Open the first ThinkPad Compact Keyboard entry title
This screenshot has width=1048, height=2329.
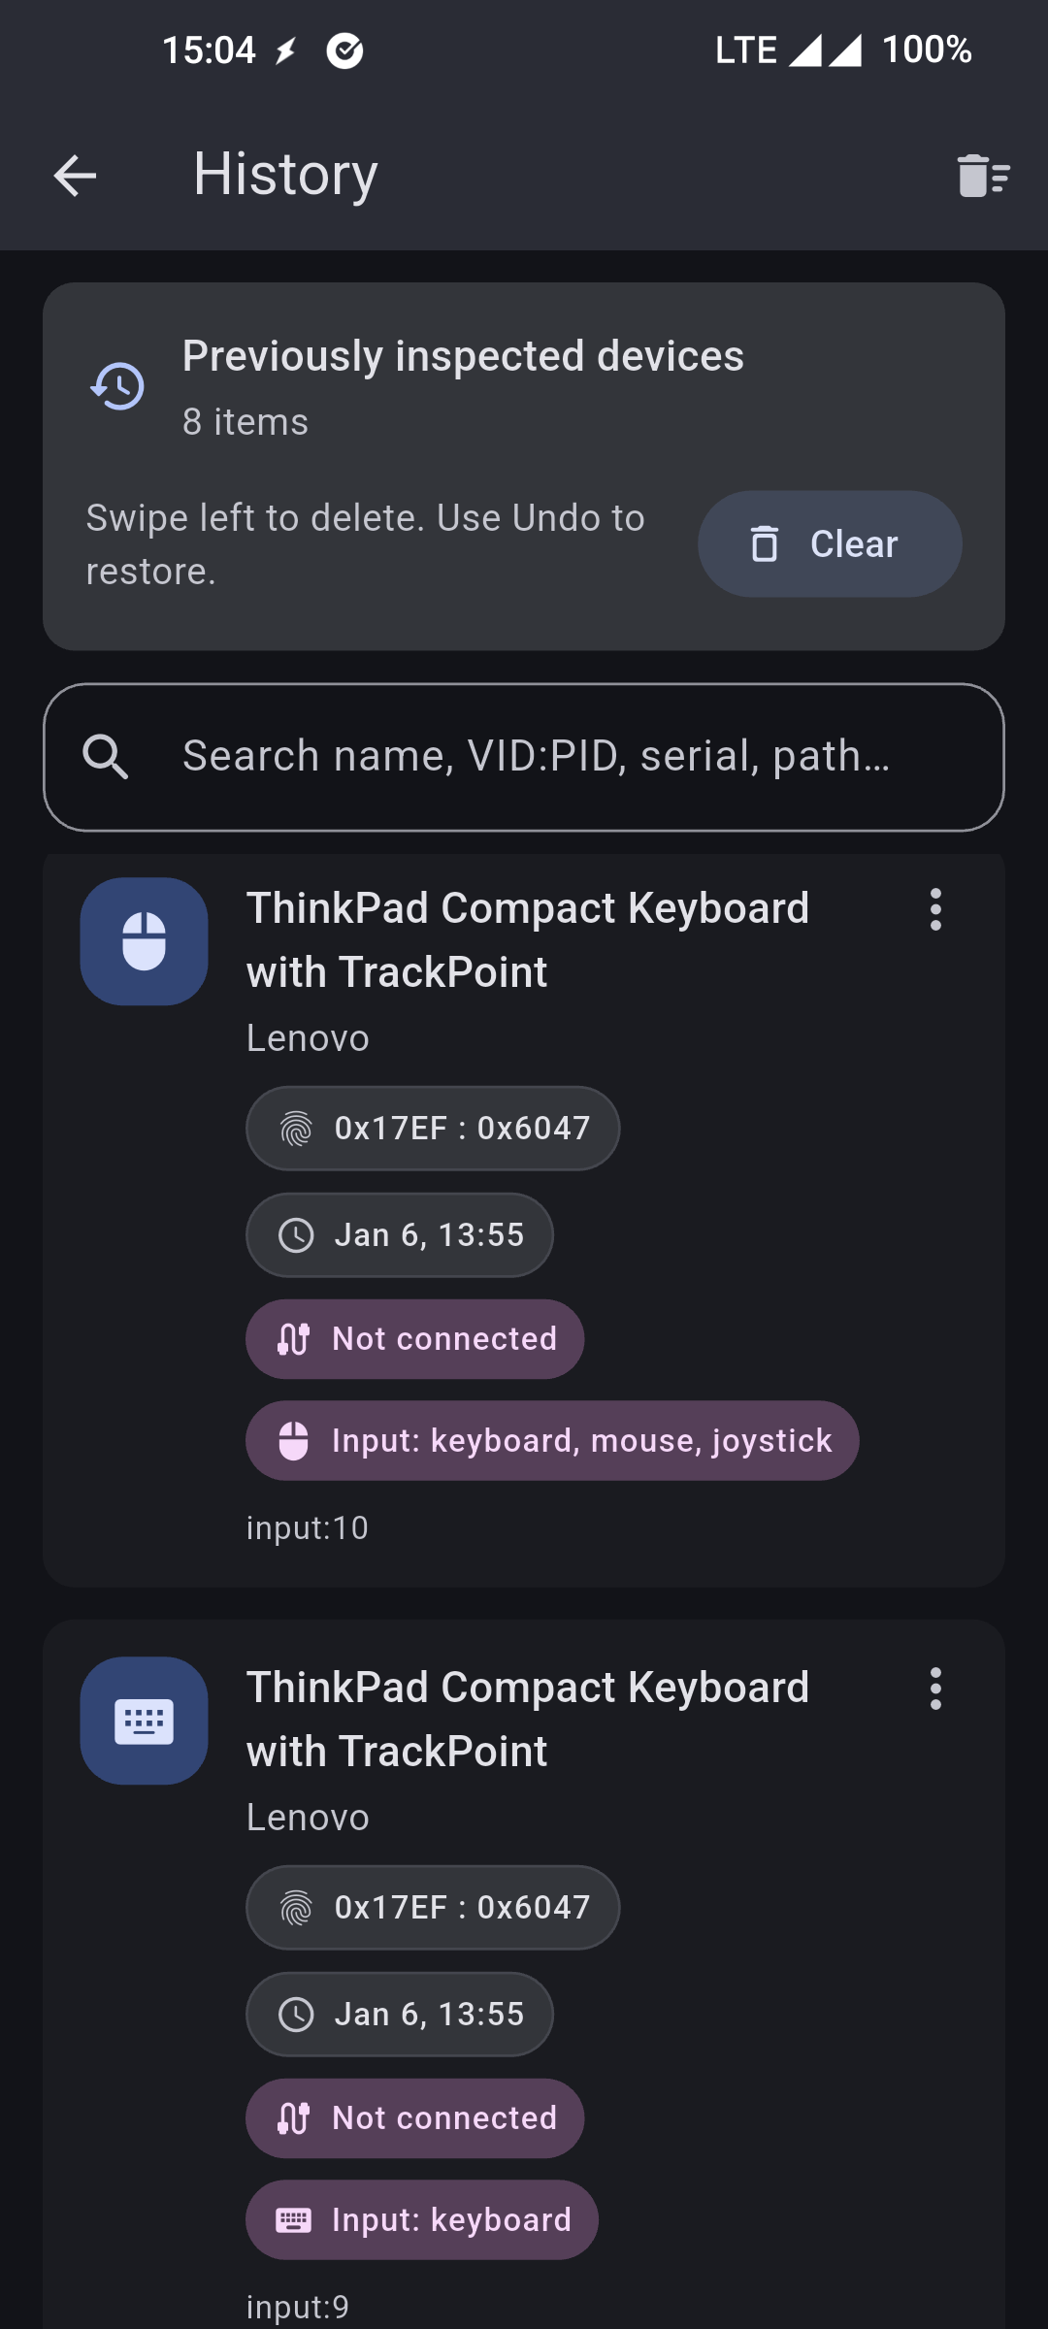point(528,940)
